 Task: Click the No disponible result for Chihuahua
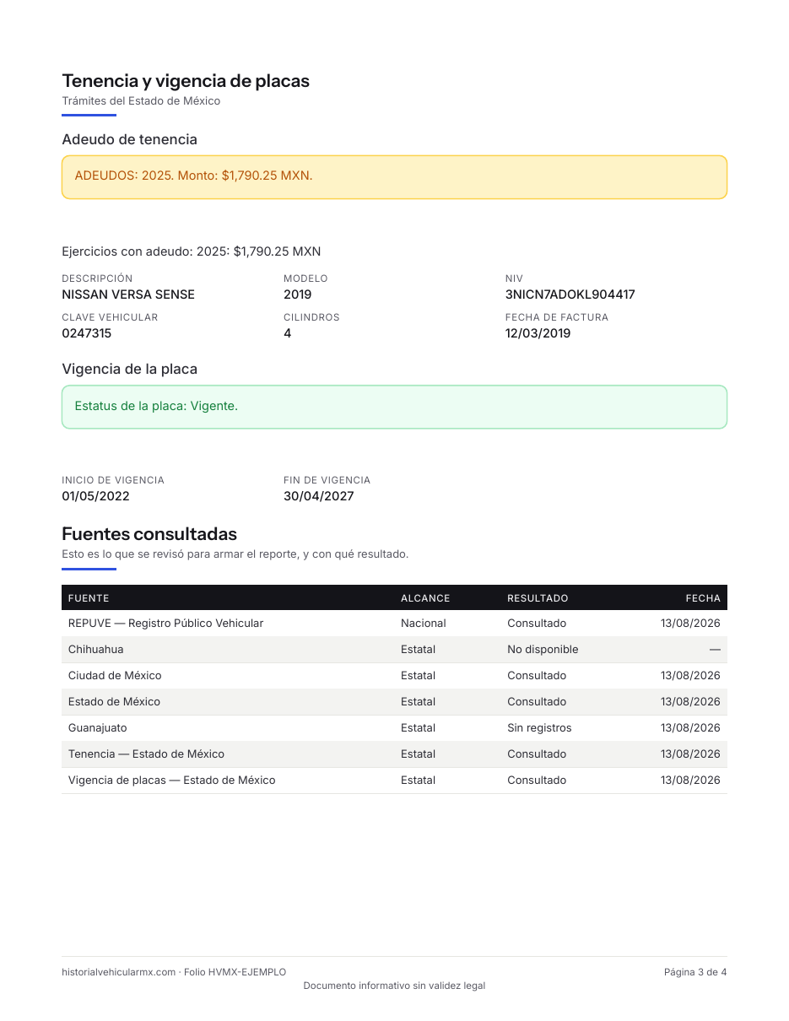click(x=543, y=650)
